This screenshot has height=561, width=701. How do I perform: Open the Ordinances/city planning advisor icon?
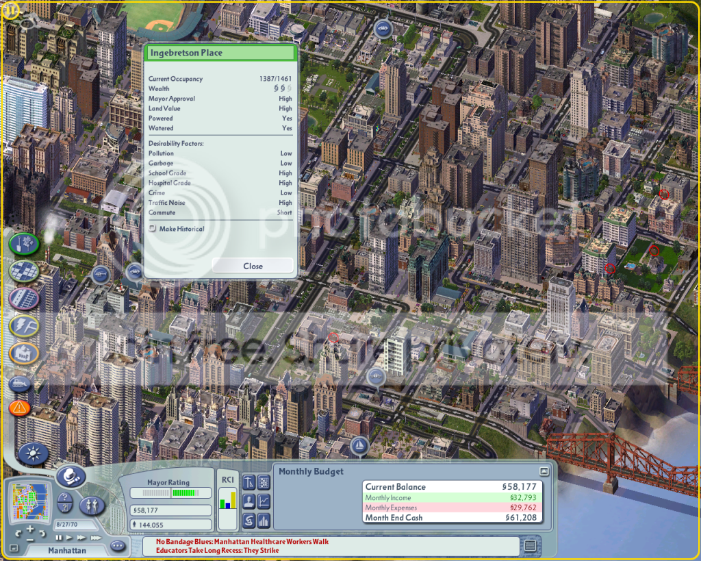[x=248, y=482]
